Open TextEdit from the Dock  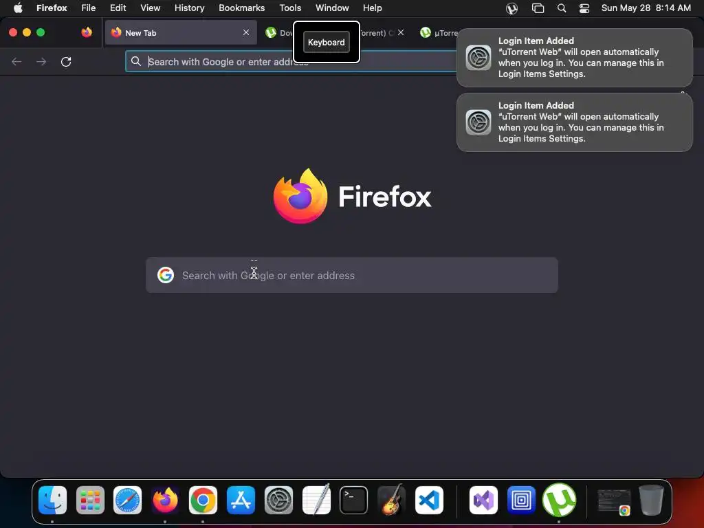(x=316, y=500)
